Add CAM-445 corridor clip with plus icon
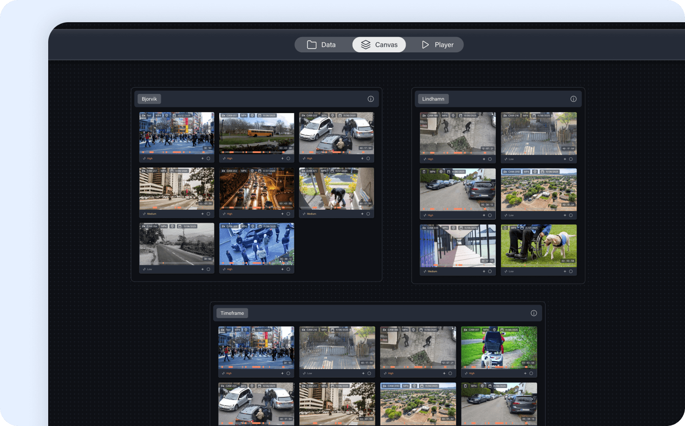The image size is (685, 426). tap(484, 271)
